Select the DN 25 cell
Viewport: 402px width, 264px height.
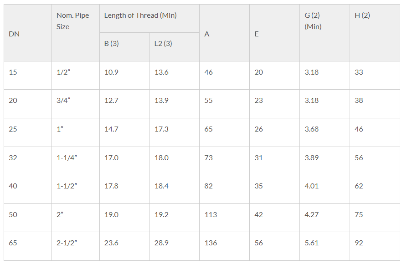pos(28,132)
